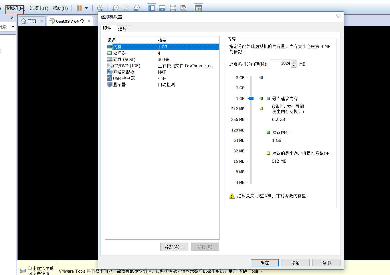Click the keyboard icon in the bottom hint bar
This screenshot has width=390, height=275.
click(23, 271)
